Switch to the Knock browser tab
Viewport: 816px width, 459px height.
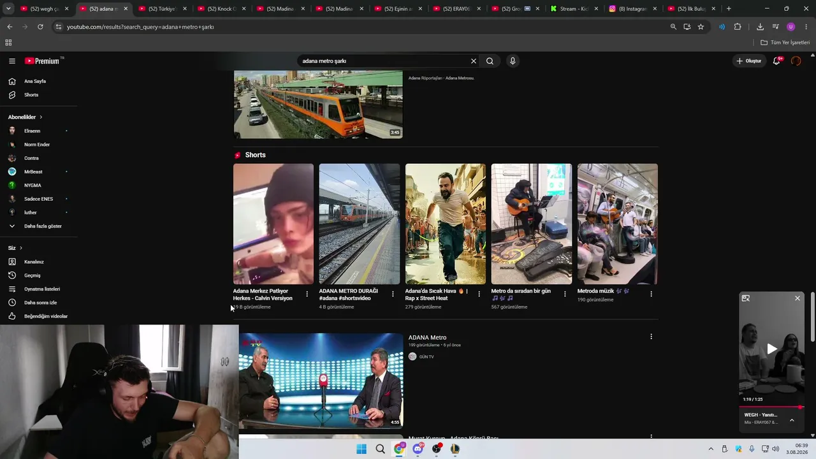click(221, 9)
